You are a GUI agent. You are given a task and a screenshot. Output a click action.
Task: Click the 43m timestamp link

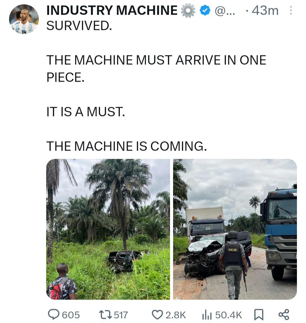point(265,10)
